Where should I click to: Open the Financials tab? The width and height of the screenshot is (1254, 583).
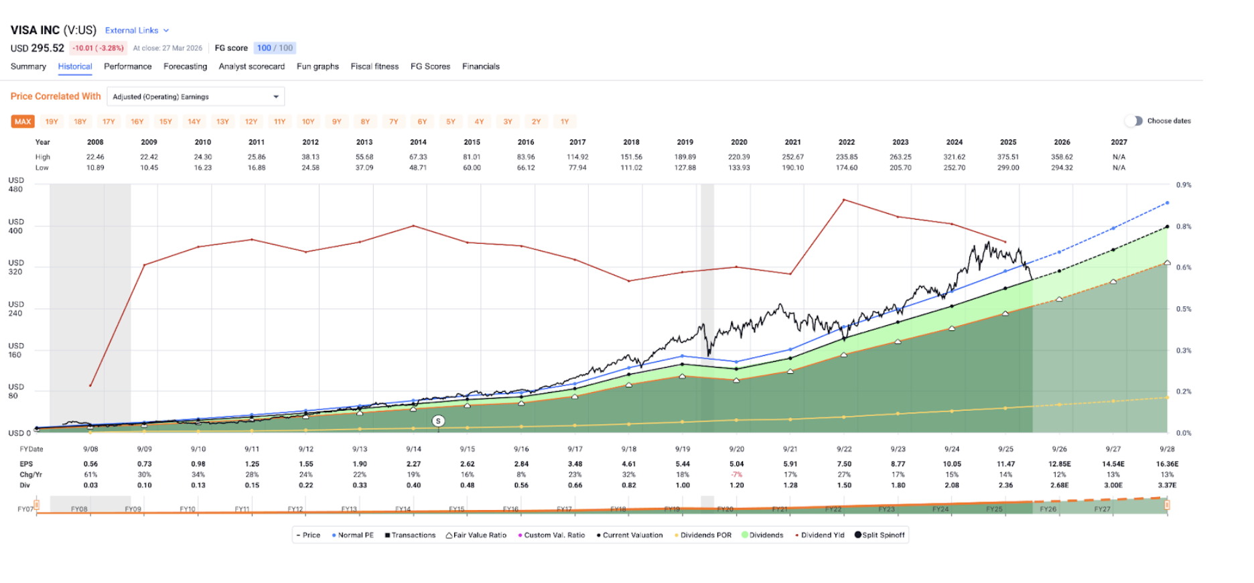(x=481, y=66)
